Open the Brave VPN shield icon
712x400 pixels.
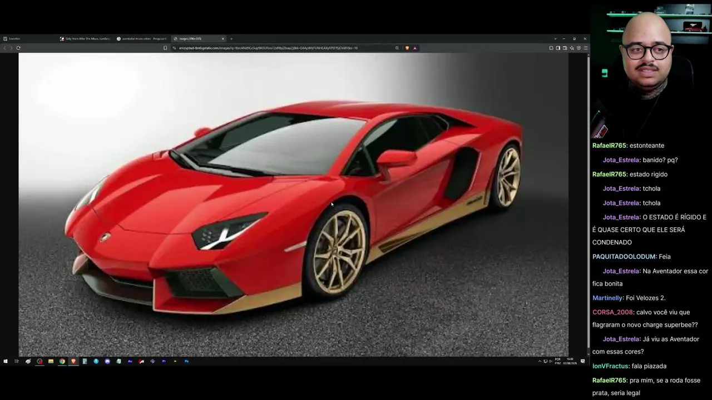pyautogui.click(x=578, y=48)
